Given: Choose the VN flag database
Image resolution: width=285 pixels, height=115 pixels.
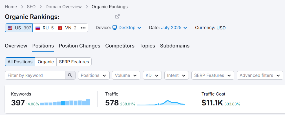Looking at the screenshot, I should [x=67, y=28].
